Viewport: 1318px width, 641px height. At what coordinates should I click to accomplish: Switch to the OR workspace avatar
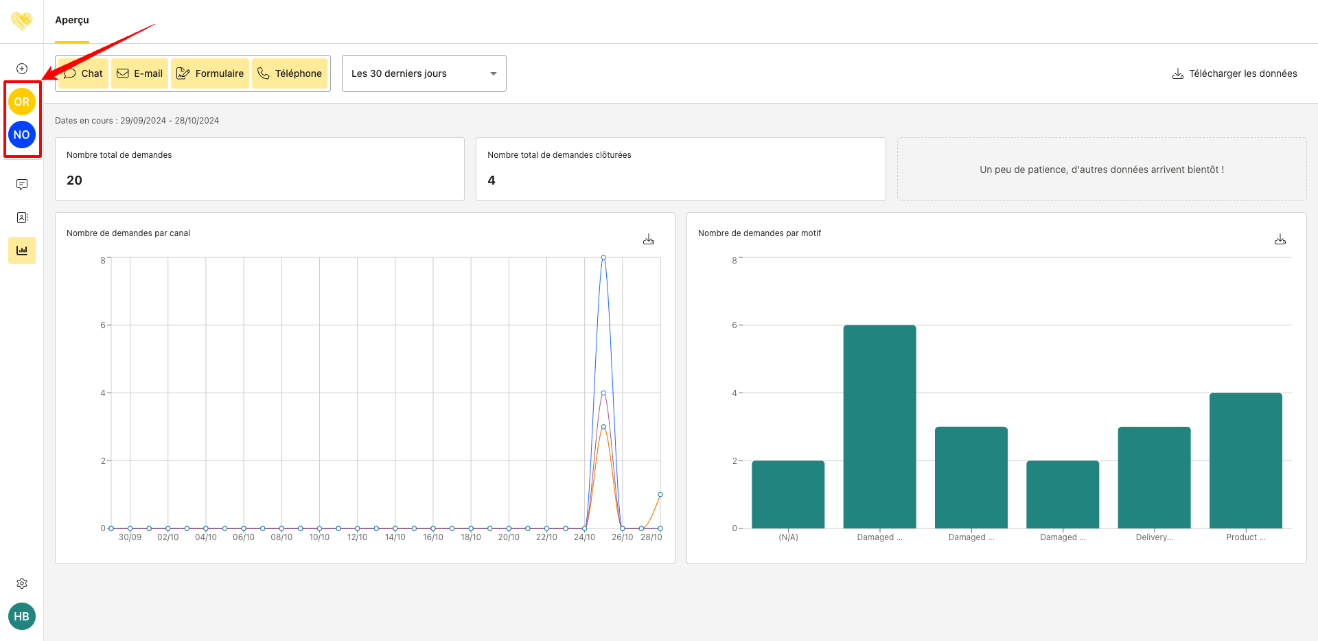(22, 102)
